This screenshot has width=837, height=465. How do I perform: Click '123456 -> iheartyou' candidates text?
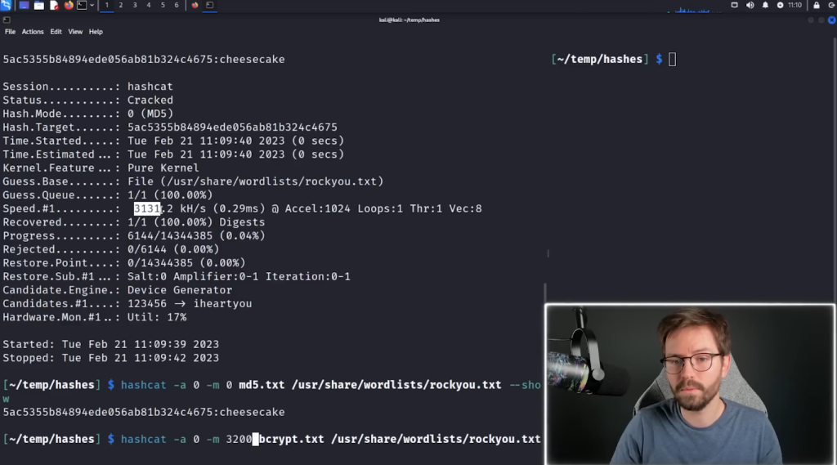click(190, 303)
